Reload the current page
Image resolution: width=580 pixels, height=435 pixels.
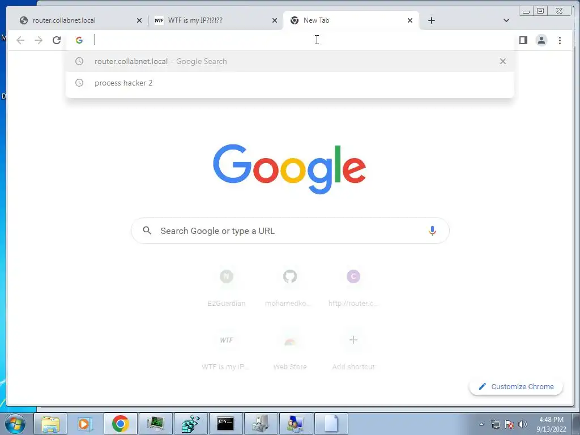pos(57,40)
